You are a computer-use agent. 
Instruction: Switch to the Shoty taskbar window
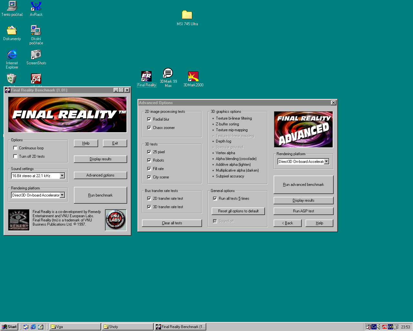pos(128,327)
